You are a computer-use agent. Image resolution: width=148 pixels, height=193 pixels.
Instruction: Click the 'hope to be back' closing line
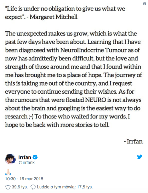57,125
